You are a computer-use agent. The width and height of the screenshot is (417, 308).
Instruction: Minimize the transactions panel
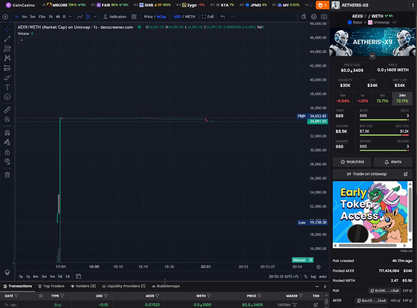tap(317, 286)
